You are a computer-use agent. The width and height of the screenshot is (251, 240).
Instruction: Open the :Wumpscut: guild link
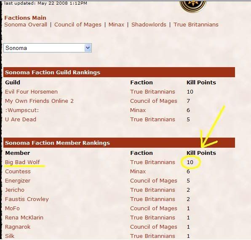tap(22, 110)
